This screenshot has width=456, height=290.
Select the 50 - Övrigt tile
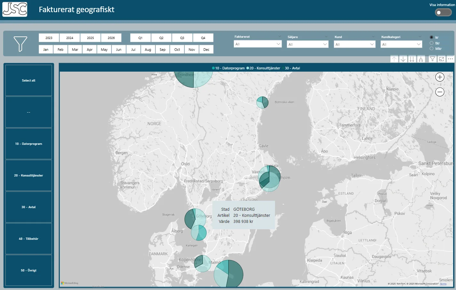pyautogui.click(x=28, y=270)
